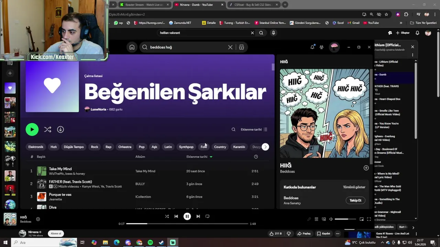Filter by Elektronik genre chip

click(36, 147)
